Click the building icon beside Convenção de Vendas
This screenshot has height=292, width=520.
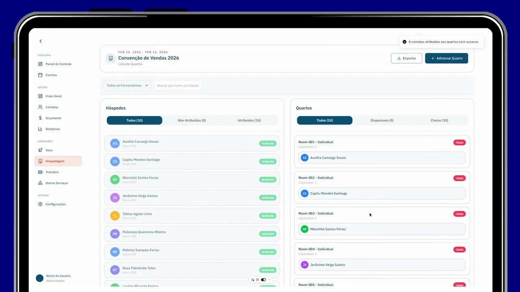pyautogui.click(x=110, y=58)
